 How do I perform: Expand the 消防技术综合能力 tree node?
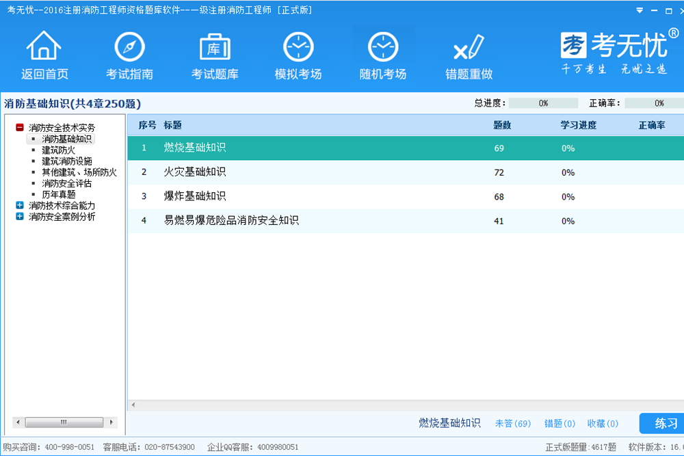[x=20, y=205]
